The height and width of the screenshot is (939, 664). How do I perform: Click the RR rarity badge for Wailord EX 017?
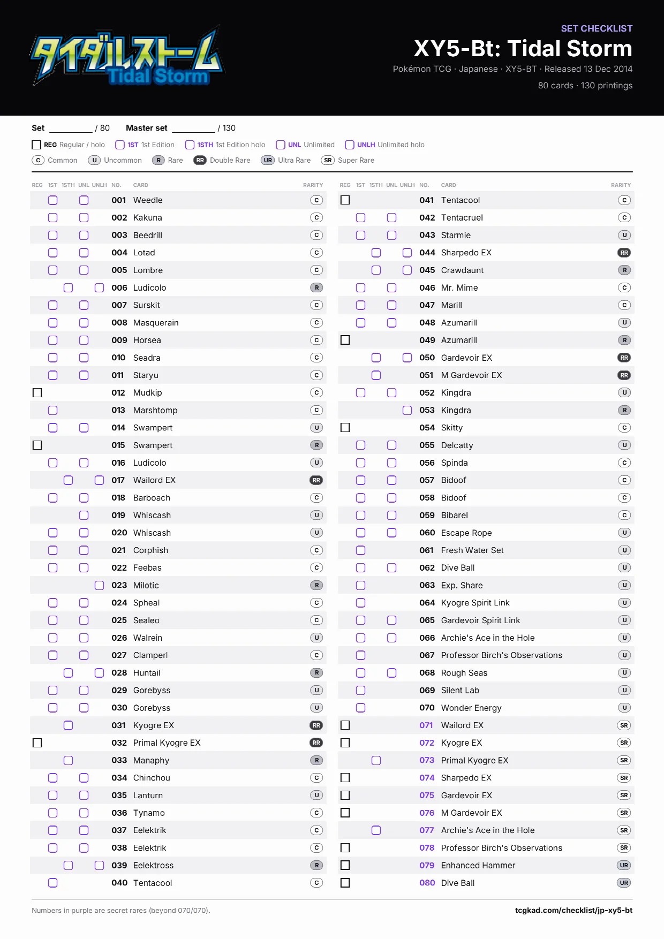pyautogui.click(x=316, y=480)
